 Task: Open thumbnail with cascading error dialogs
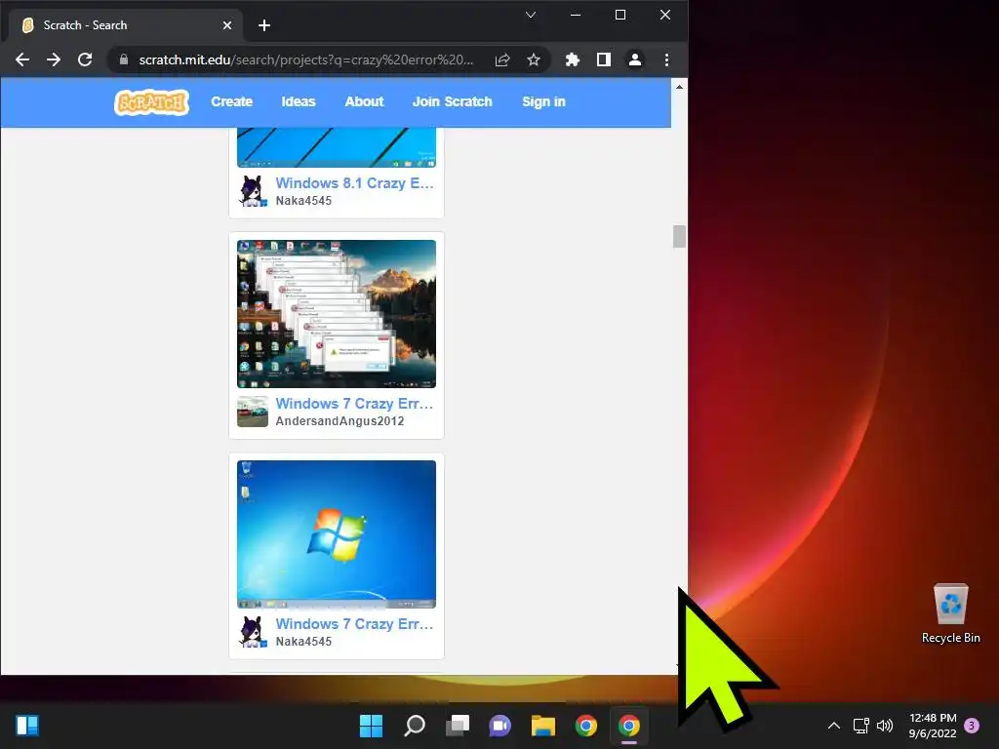click(x=337, y=314)
